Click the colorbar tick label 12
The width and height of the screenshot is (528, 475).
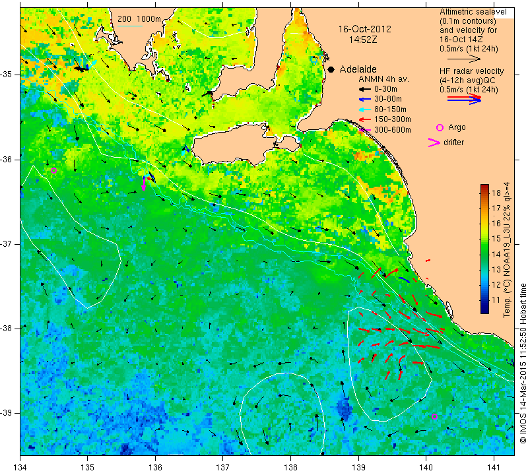(x=496, y=284)
